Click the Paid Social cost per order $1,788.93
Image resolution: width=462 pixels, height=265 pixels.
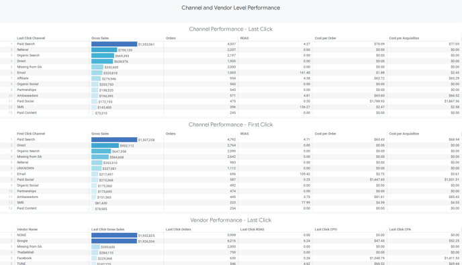tap(377, 101)
